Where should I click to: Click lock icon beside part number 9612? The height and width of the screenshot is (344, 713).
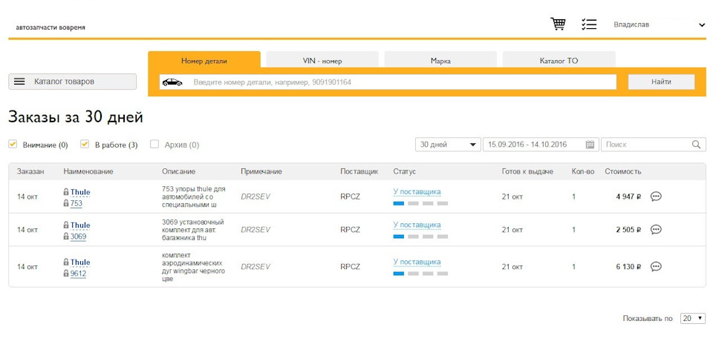pyautogui.click(x=66, y=274)
